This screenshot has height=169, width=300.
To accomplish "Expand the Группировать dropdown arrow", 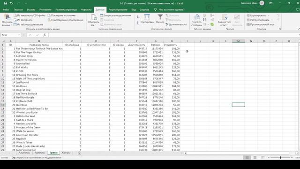I will (269, 15).
